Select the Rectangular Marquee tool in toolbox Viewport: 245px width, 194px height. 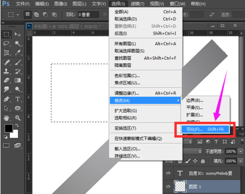(x=6, y=34)
